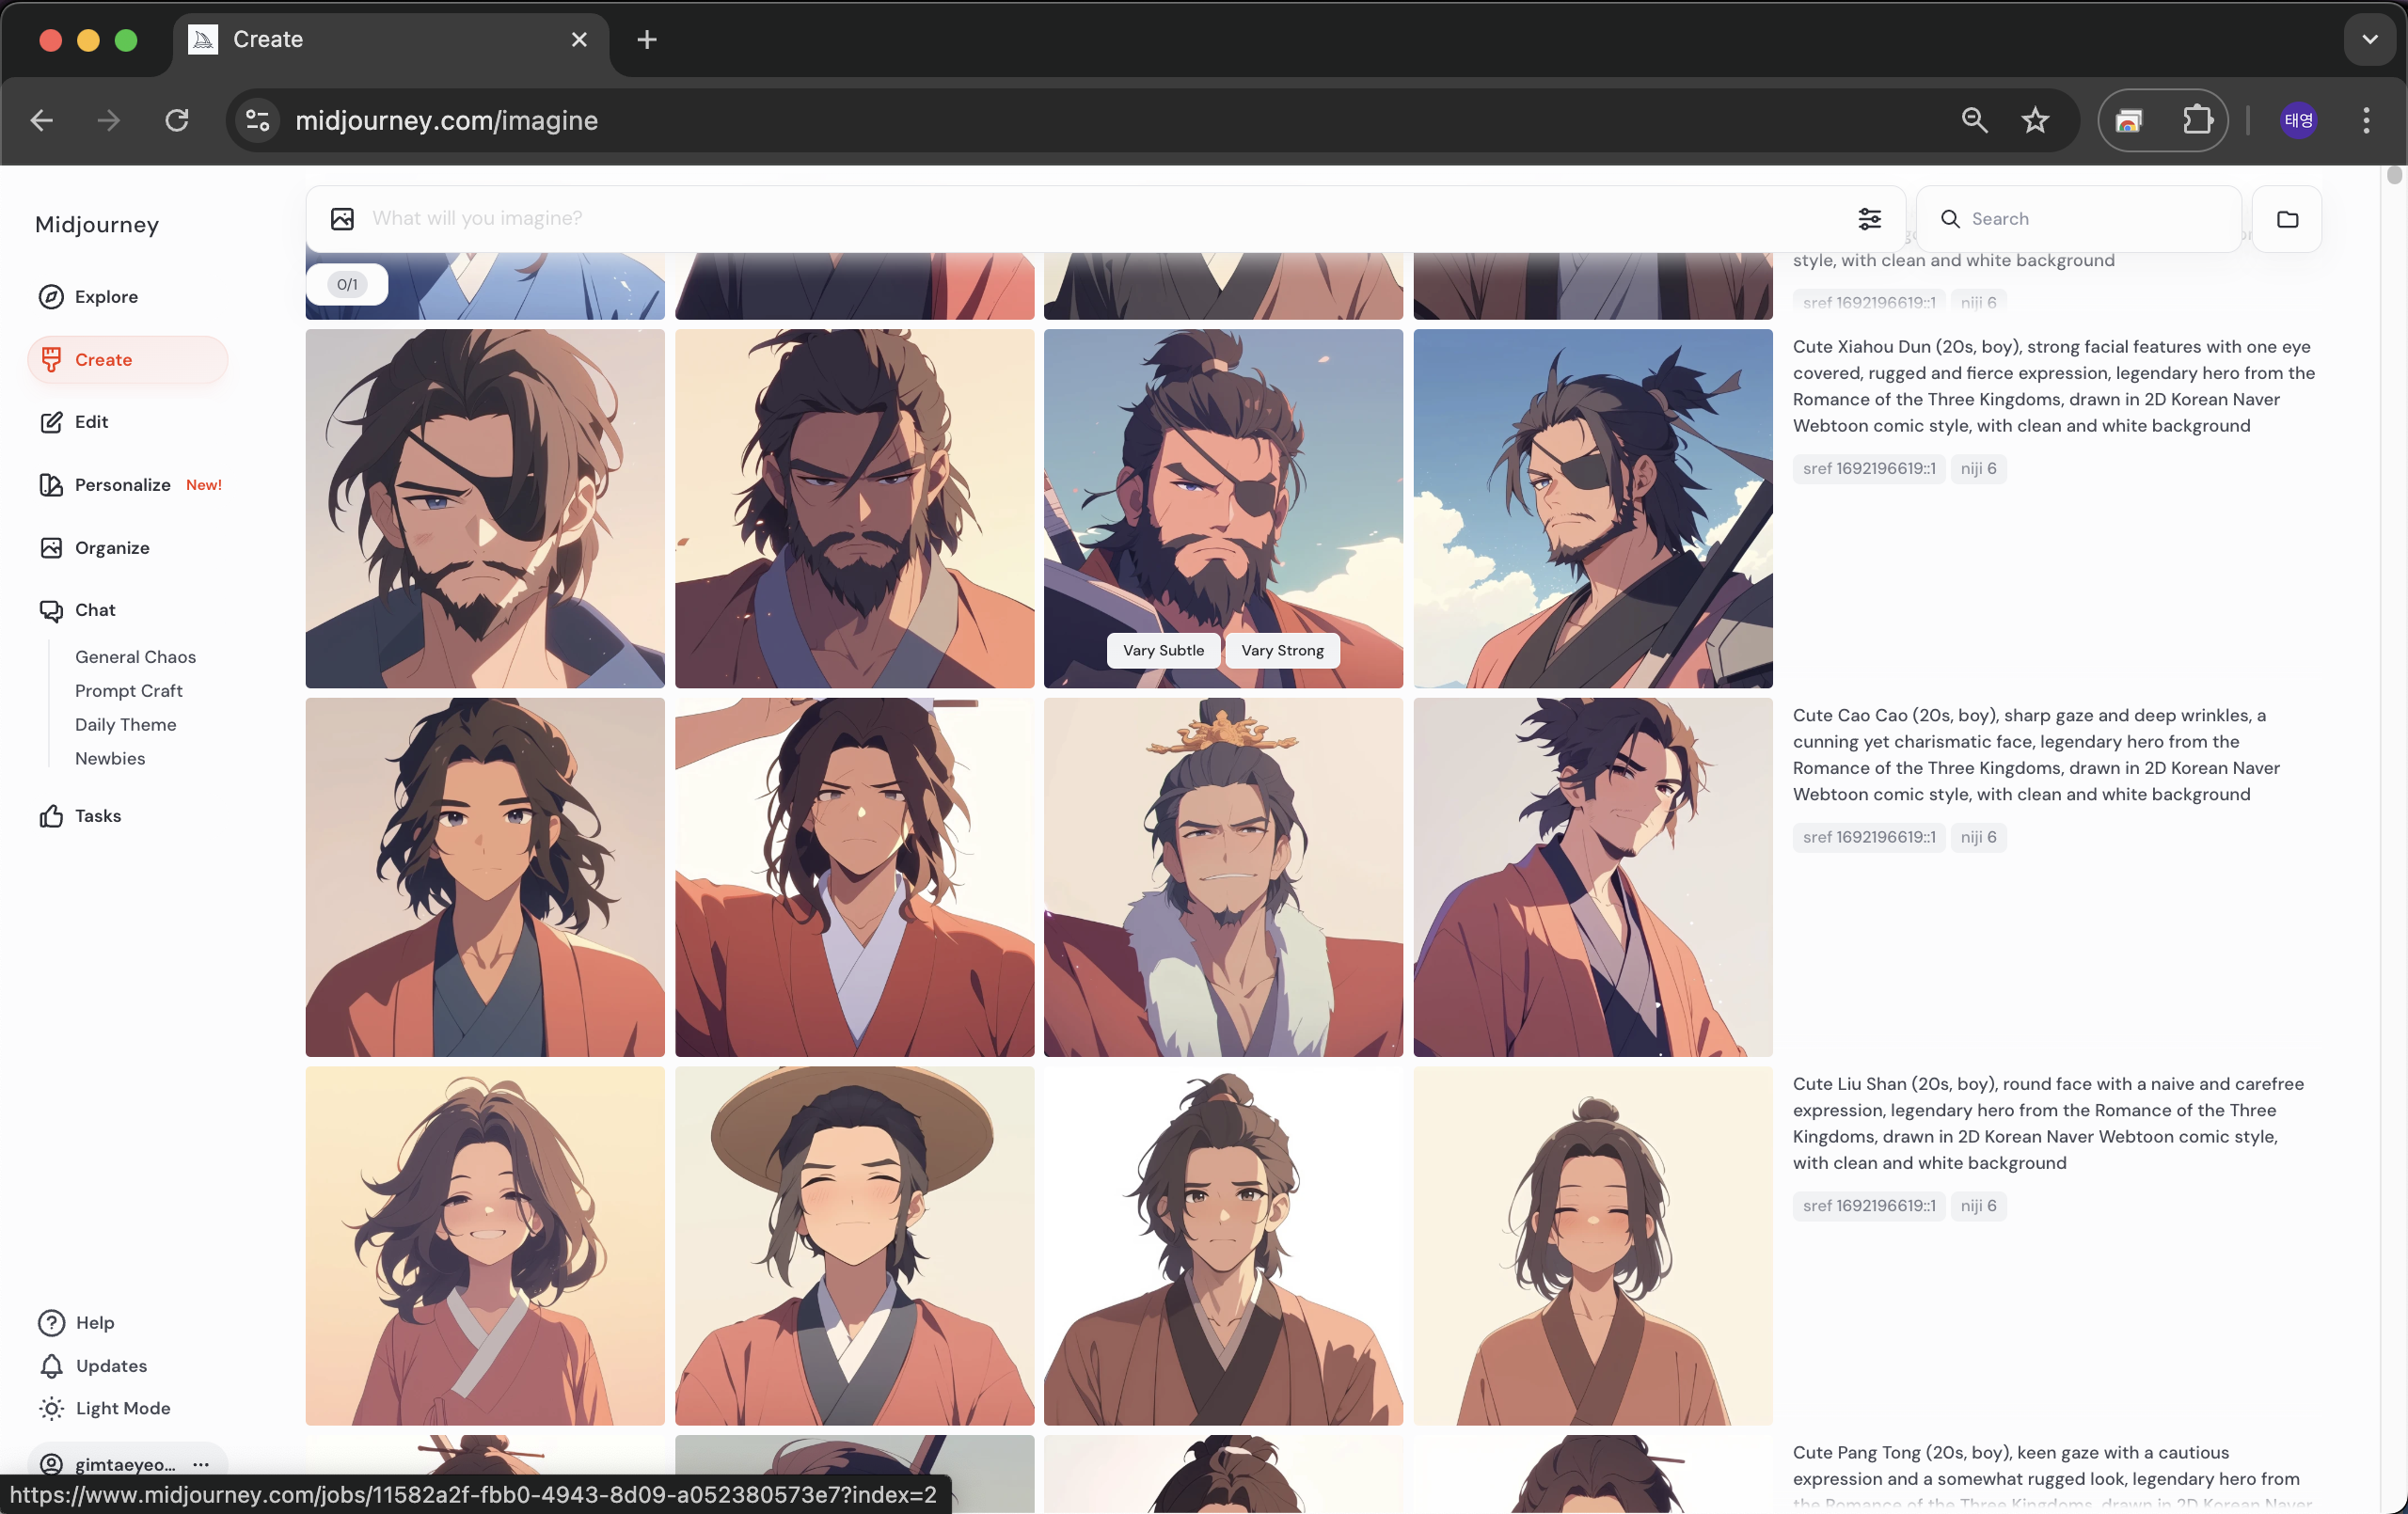The height and width of the screenshot is (1514, 2408).
Task: Open the Chrome profile avatar
Action: pyautogui.click(x=2297, y=121)
